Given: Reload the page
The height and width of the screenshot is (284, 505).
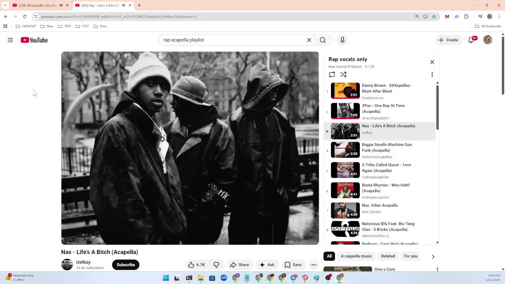Looking at the screenshot, I should 24,17.
